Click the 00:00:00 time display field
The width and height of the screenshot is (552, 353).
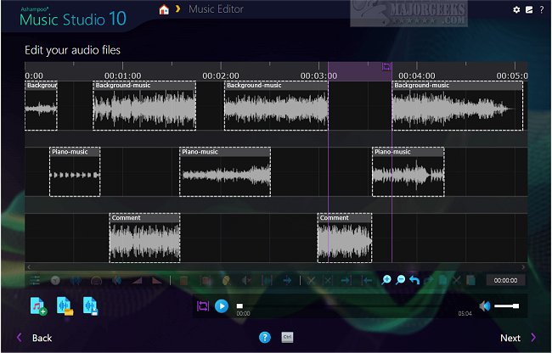(505, 280)
